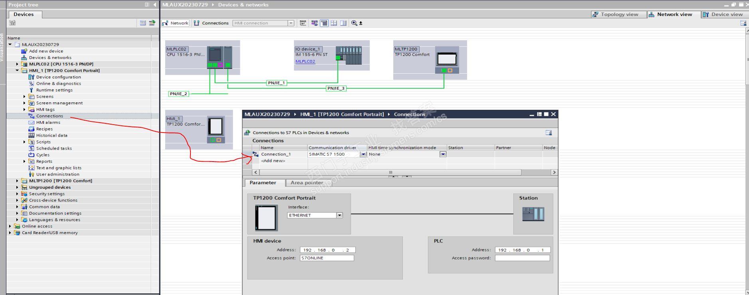Click the relations/name toolbar icon after the dropdown
The width and height of the screenshot is (749, 295).
click(303, 23)
